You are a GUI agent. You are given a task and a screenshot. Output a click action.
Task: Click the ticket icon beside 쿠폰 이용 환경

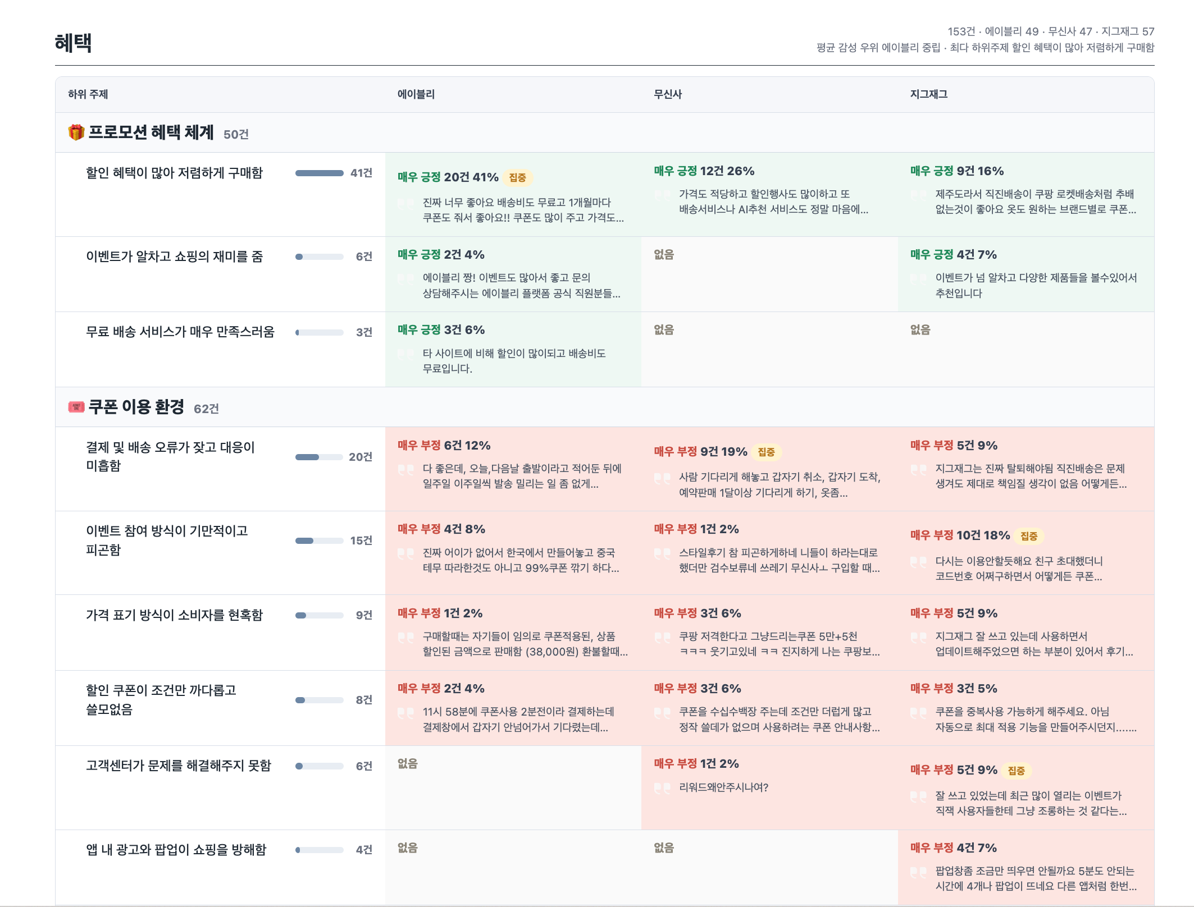pos(76,407)
